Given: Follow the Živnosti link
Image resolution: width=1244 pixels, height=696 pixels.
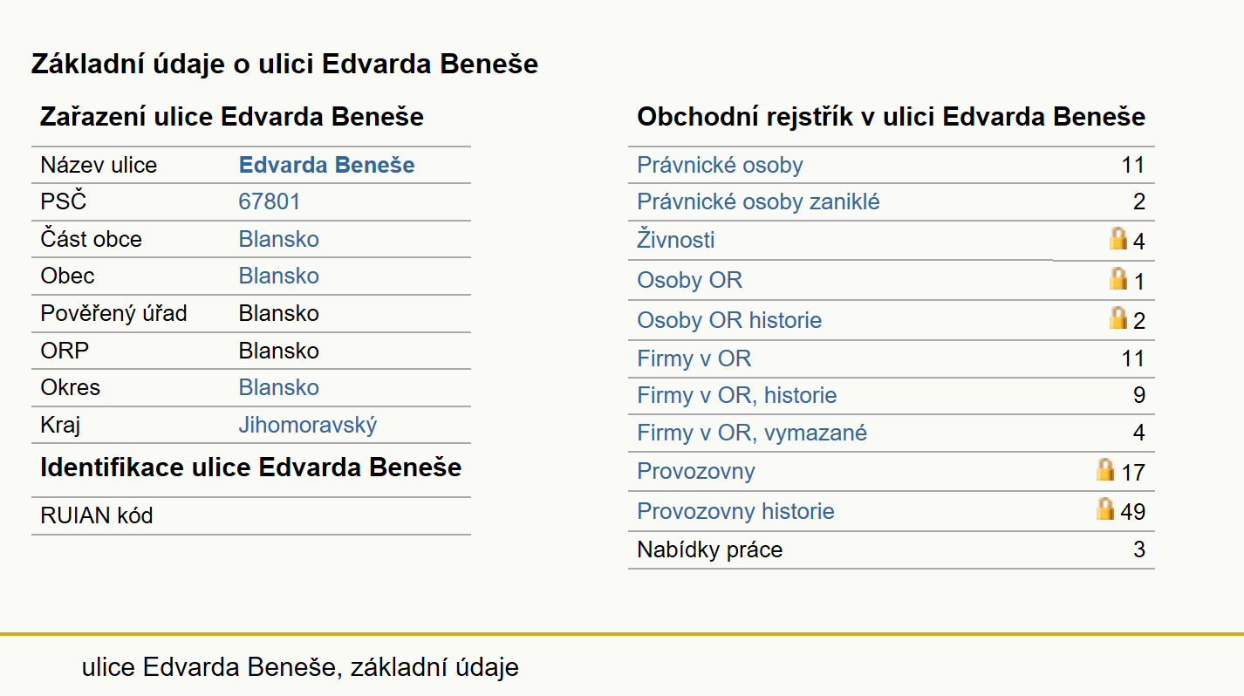Looking at the screenshot, I should coord(676,239).
